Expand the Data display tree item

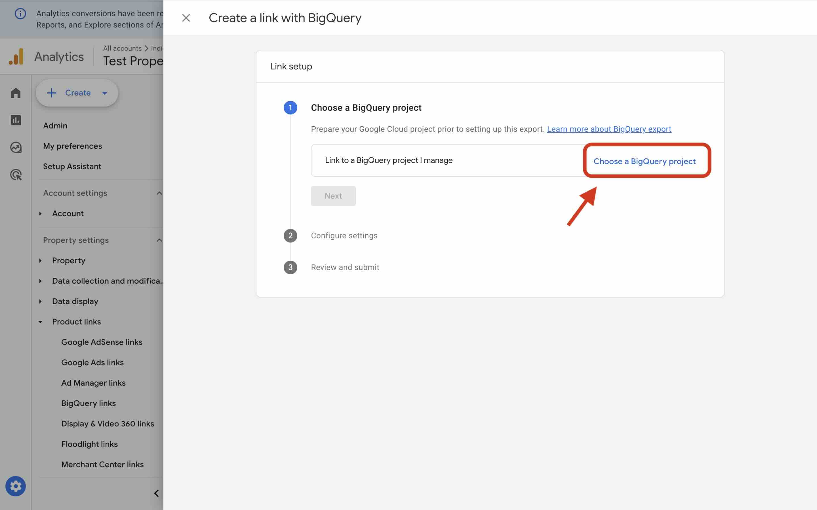[40, 301]
